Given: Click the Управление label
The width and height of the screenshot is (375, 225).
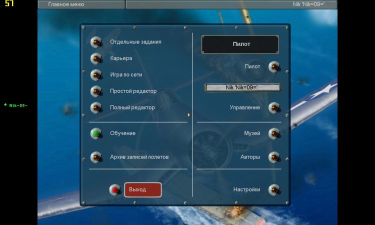Looking at the screenshot, I should click(245, 107).
